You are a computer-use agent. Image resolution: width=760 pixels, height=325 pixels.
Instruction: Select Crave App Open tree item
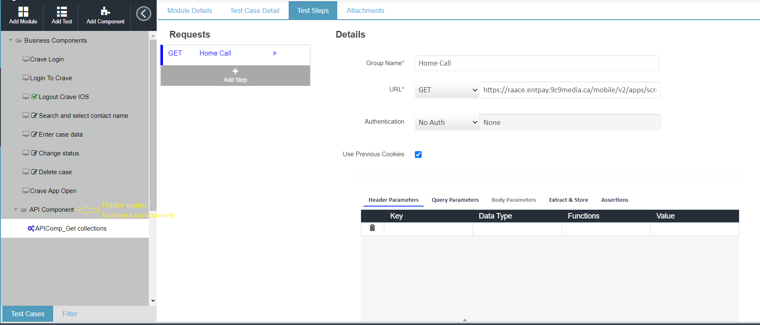[53, 191]
